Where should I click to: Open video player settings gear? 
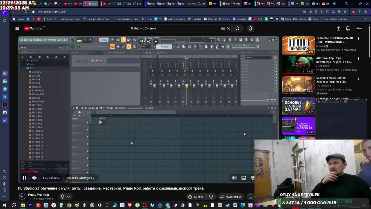[253, 178]
